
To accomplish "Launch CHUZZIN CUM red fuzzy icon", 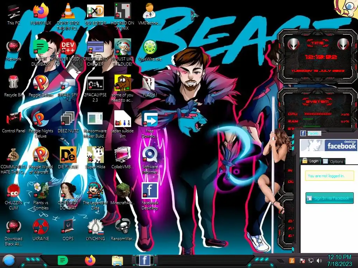I will click(x=14, y=197).
